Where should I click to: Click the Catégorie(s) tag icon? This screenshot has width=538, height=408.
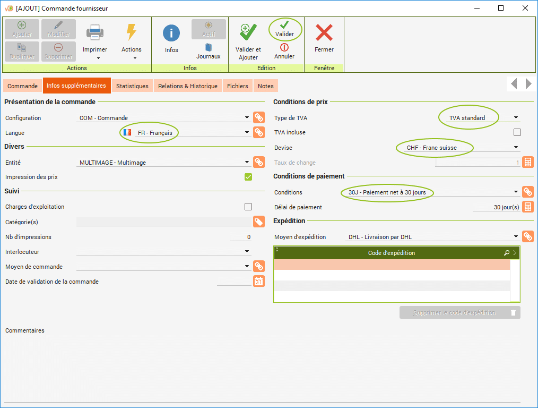pyautogui.click(x=258, y=222)
